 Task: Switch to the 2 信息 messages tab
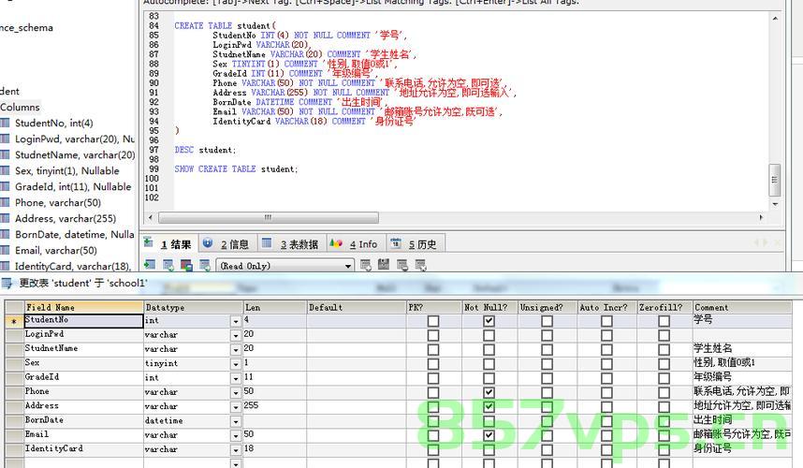coord(226,243)
